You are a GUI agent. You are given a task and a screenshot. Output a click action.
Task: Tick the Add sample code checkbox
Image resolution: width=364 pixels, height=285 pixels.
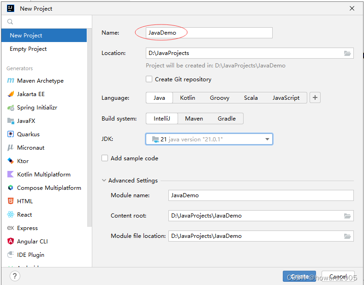click(105, 158)
